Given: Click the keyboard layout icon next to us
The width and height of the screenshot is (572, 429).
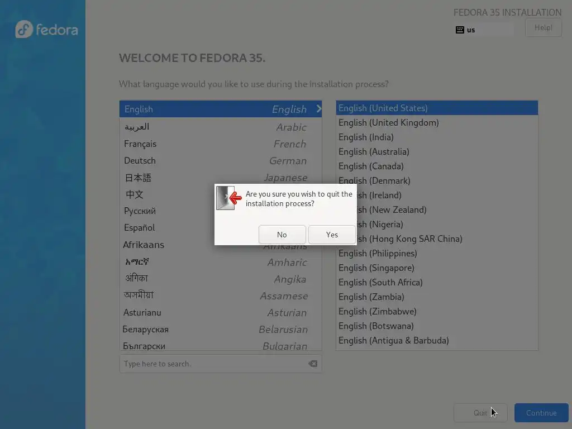Looking at the screenshot, I should click(460, 30).
